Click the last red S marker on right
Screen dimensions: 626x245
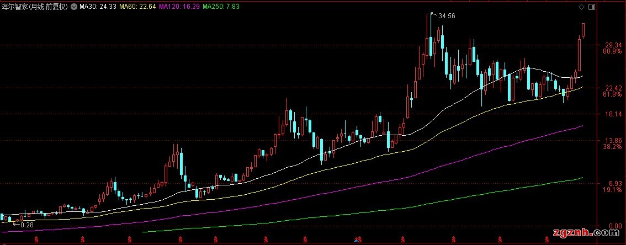[x=547, y=240]
